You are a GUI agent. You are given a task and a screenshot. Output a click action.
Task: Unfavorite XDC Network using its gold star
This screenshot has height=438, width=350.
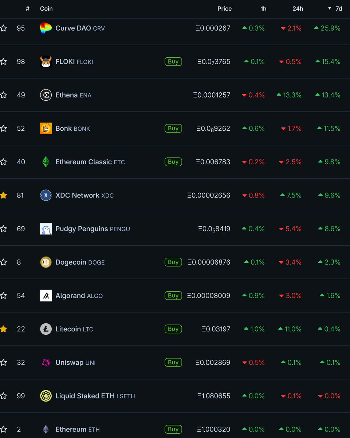pyautogui.click(x=4, y=195)
